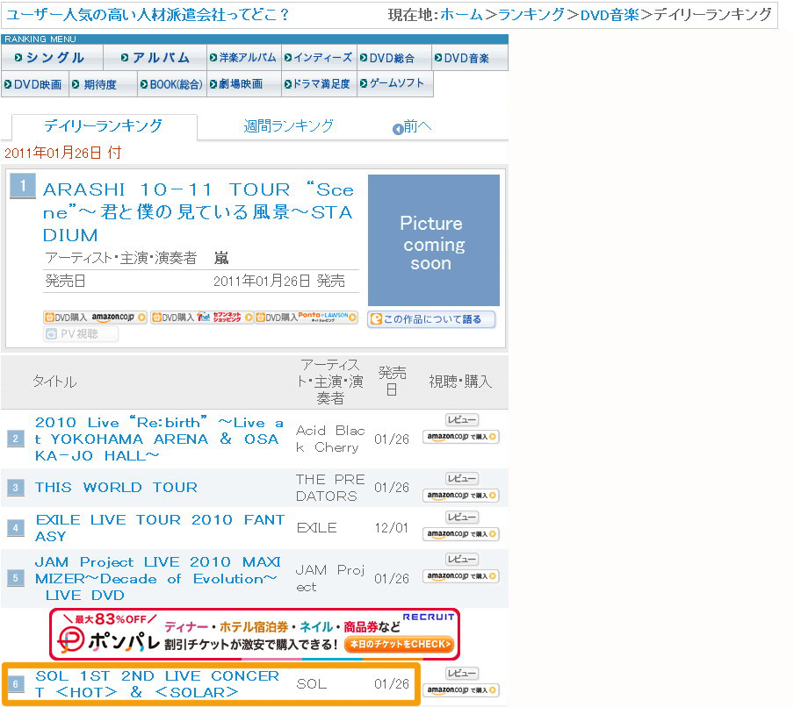Viewport: 794px width, 707px height.
Task: Click レビュー for SOL row
Action: (x=462, y=673)
